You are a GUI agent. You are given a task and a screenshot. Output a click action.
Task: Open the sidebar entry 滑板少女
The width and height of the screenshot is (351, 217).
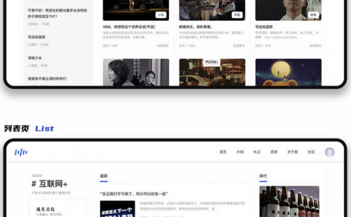tap(35, 58)
